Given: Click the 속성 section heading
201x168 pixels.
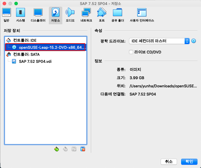Looking at the screenshot, I should 98,31.
